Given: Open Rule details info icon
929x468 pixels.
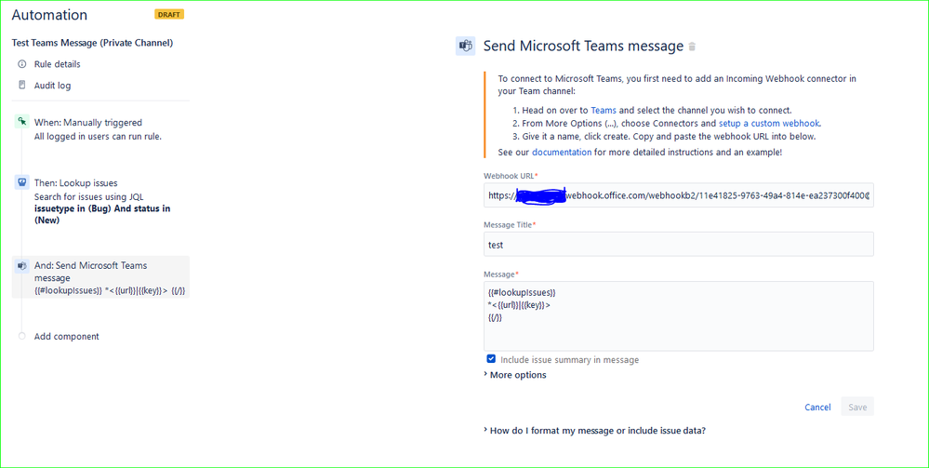Looking at the screenshot, I should click(22, 64).
